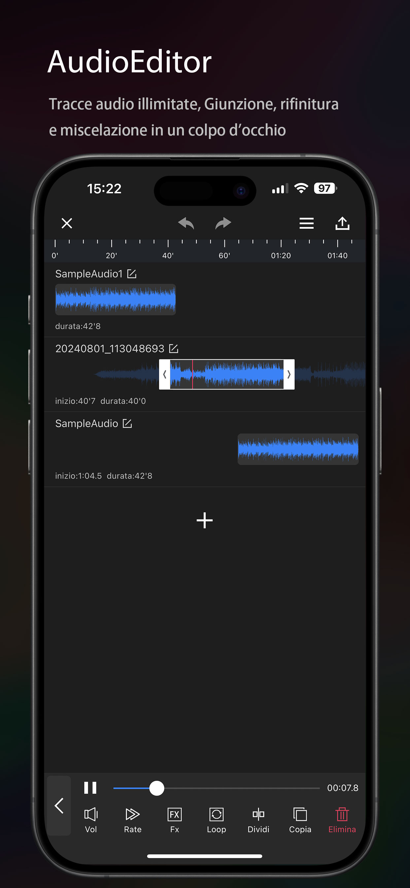Tap the 15:22 clock in status bar
The height and width of the screenshot is (888, 410).
(x=104, y=189)
